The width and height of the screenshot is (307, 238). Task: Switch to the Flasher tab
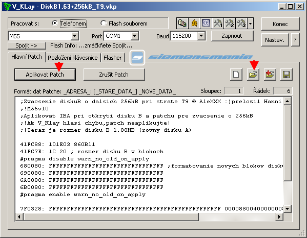(x=113, y=58)
